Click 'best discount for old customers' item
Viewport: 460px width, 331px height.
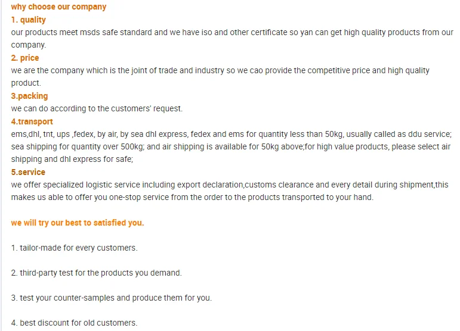[x=74, y=323]
